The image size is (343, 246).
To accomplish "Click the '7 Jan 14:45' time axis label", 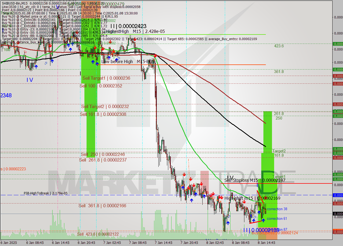I will [x=163, y=243].
